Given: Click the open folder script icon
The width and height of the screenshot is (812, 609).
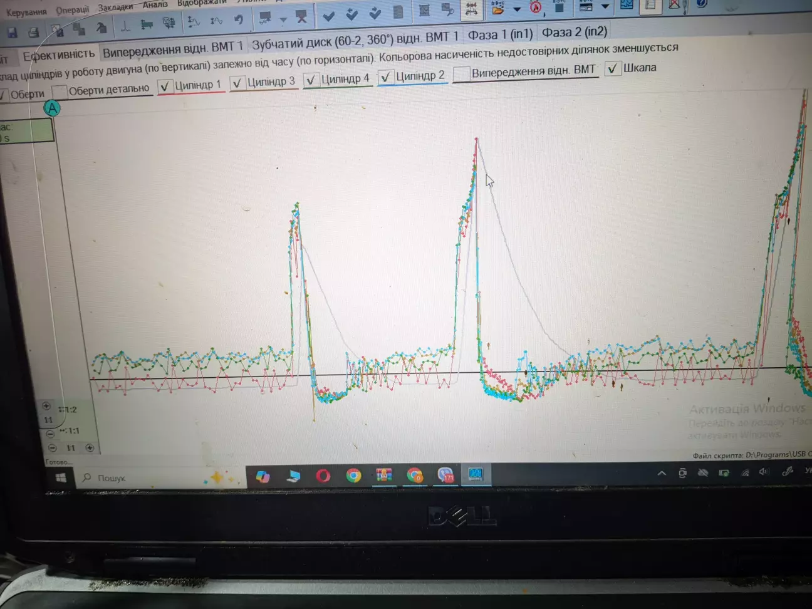Looking at the screenshot, I should pyautogui.click(x=497, y=8).
